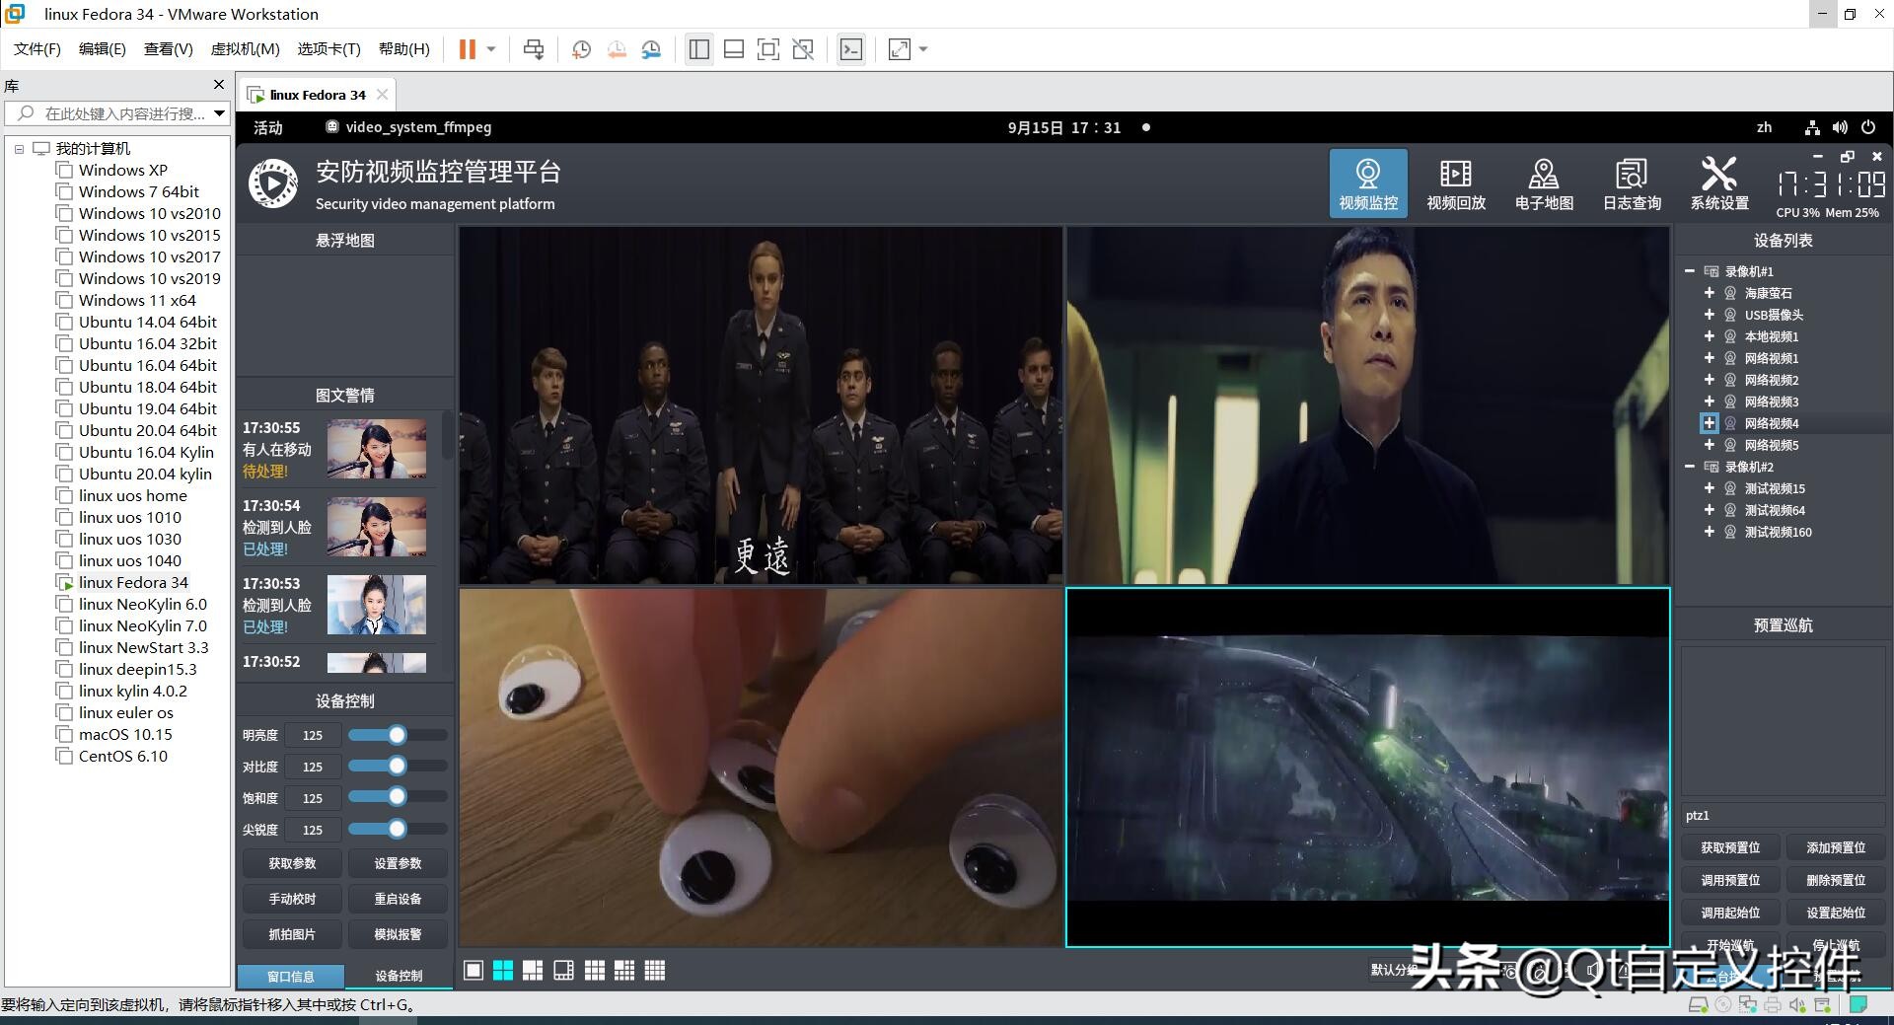Click the 模拟报警 button

[x=398, y=934]
